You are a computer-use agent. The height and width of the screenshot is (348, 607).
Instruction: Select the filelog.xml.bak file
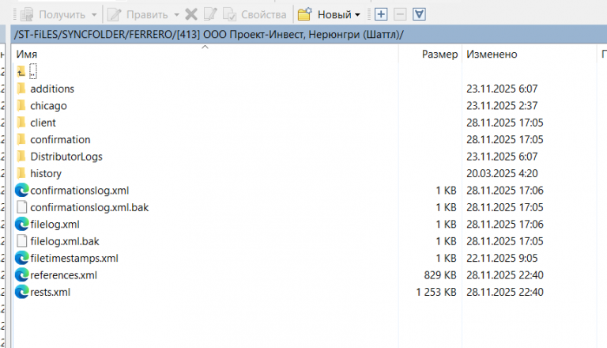(x=58, y=241)
